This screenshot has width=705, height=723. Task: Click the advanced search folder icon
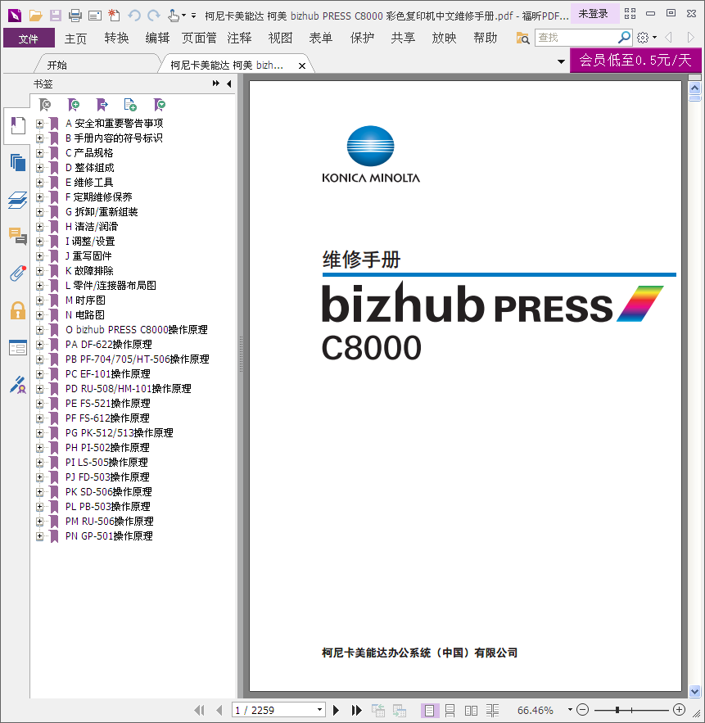tap(522, 38)
